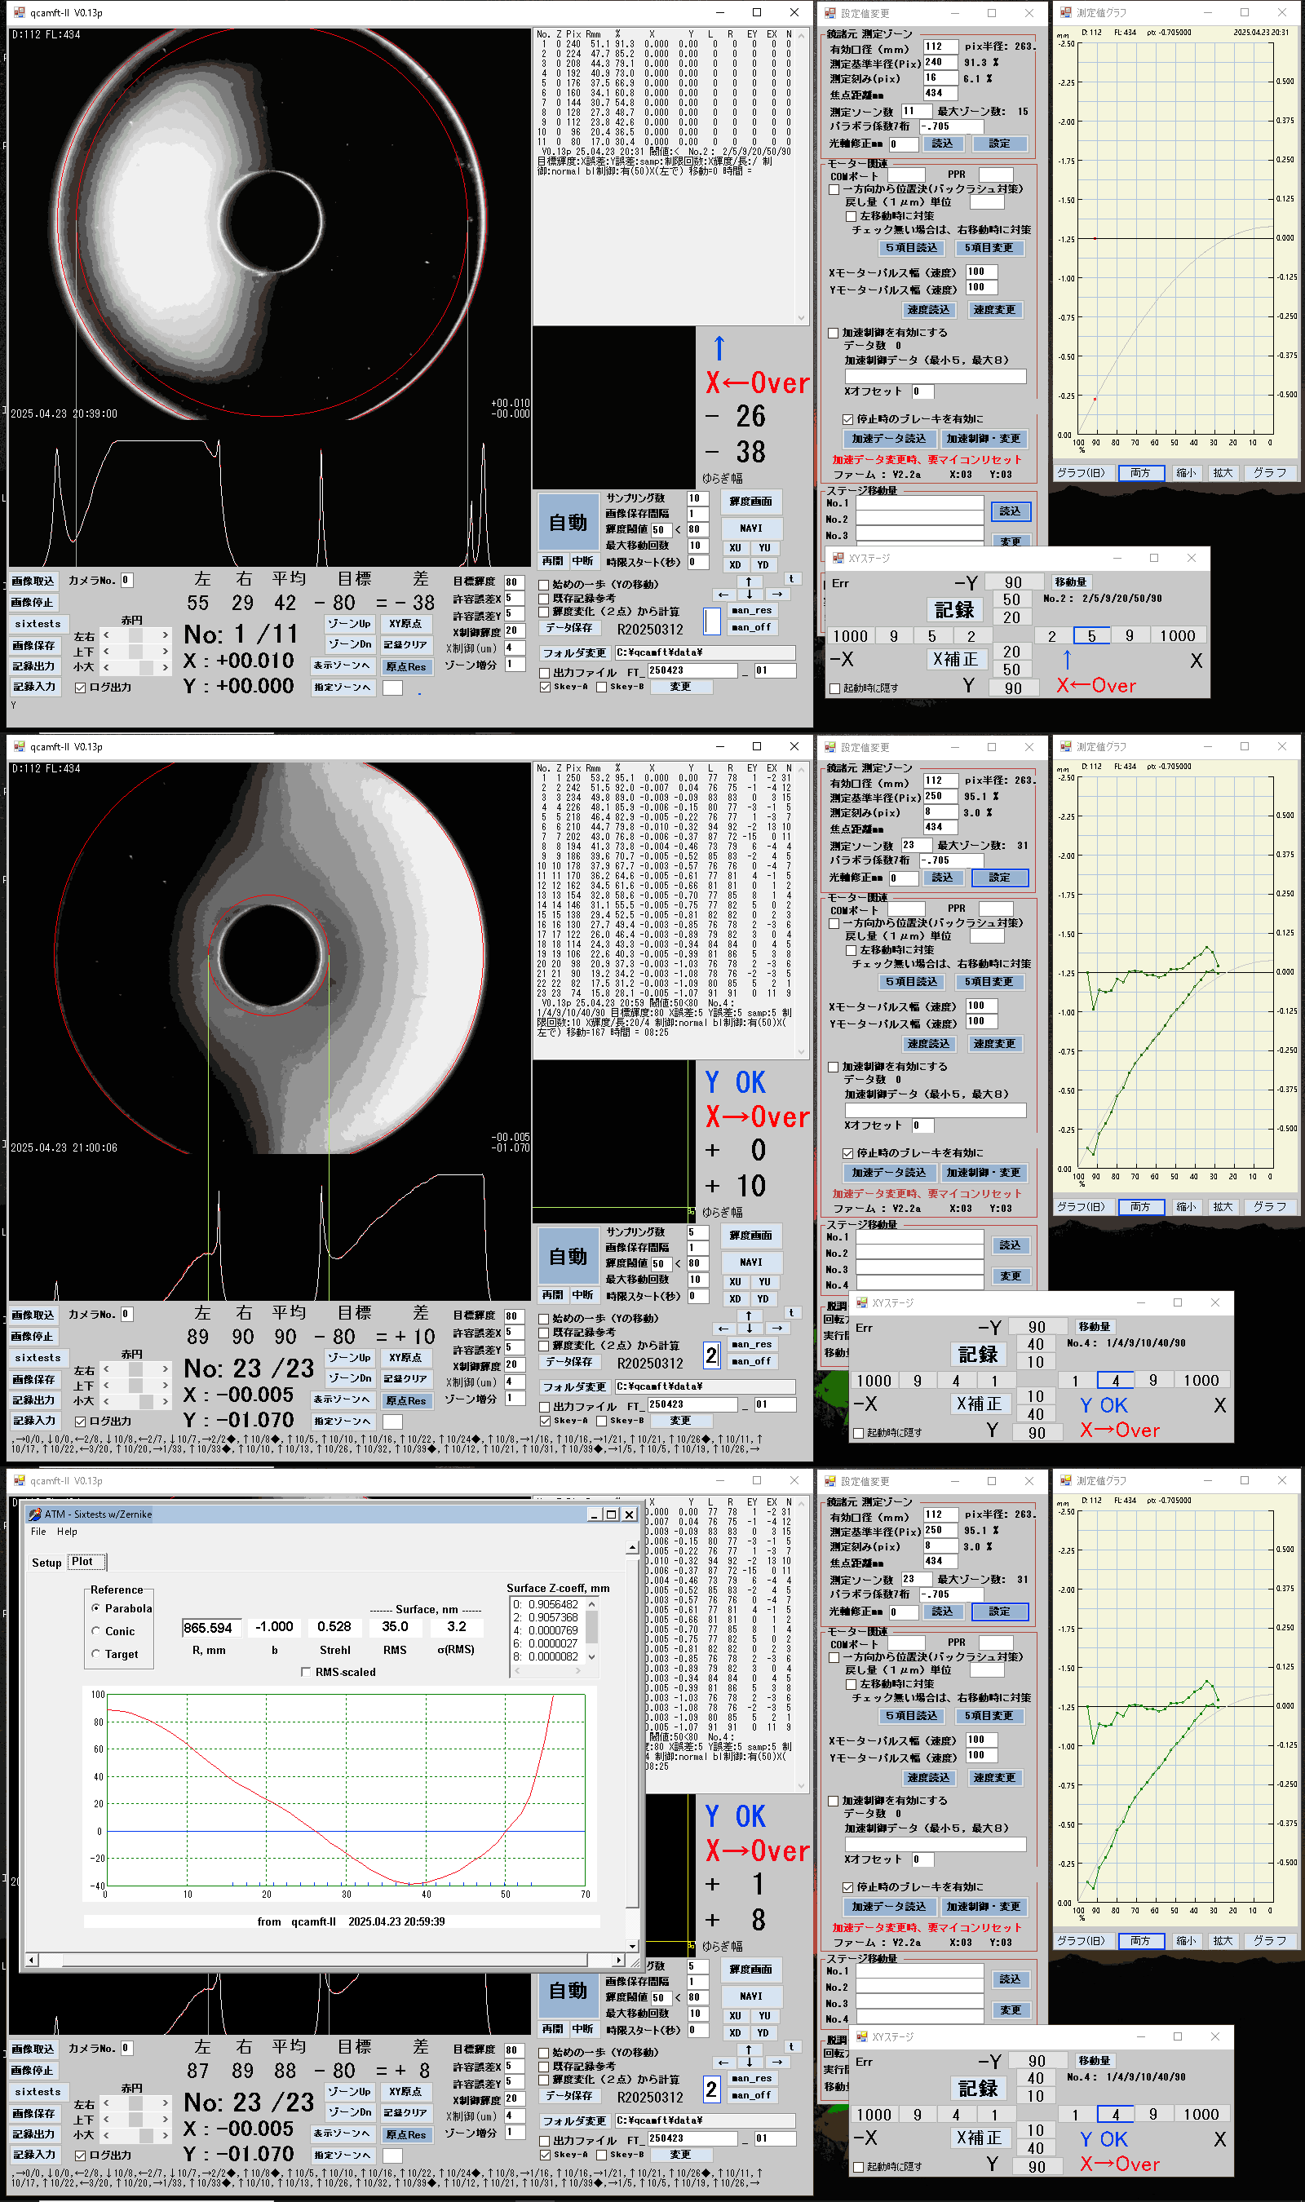Click 上下 slider track in No: 1 /11 panel
Viewport: 1305px width, 2202px height.
tap(135, 652)
